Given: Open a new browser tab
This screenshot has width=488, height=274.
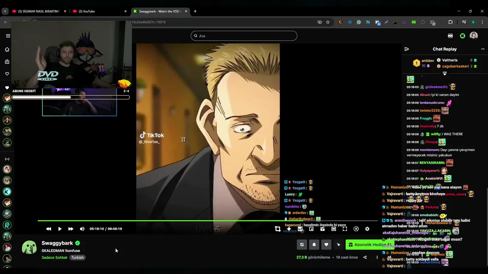Looking at the screenshot, I should [195, 11].
